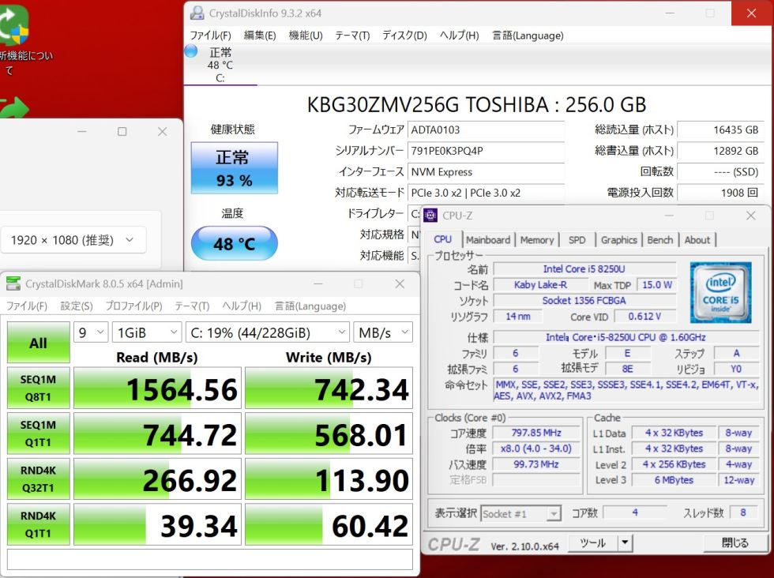Screen dimensions: 774x578
Task: Switch to the About tab in CPU-Z
Action: click(697, 240)
